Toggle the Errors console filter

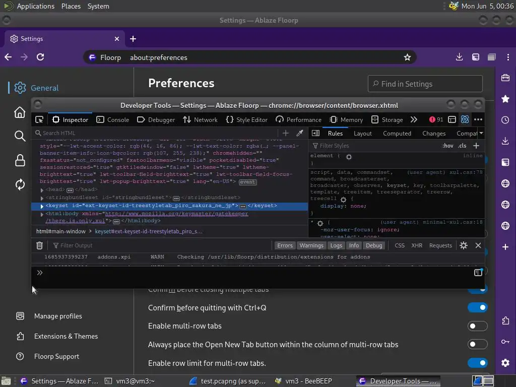click(285, 245)
